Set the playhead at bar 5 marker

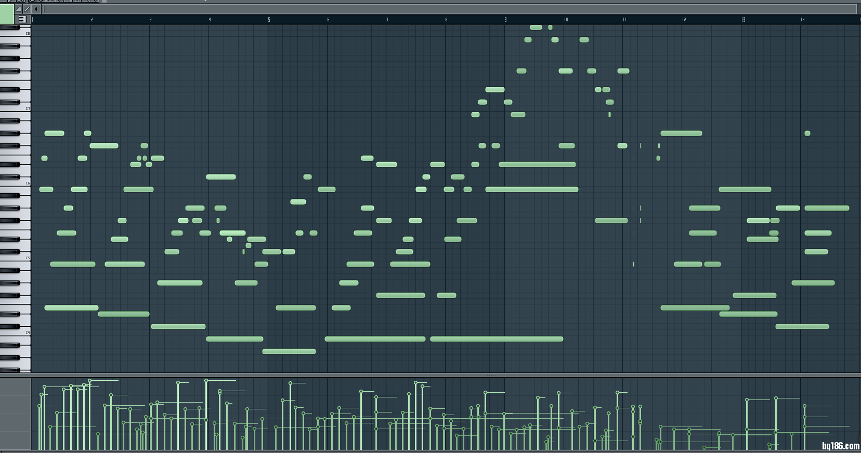point(269,20)
